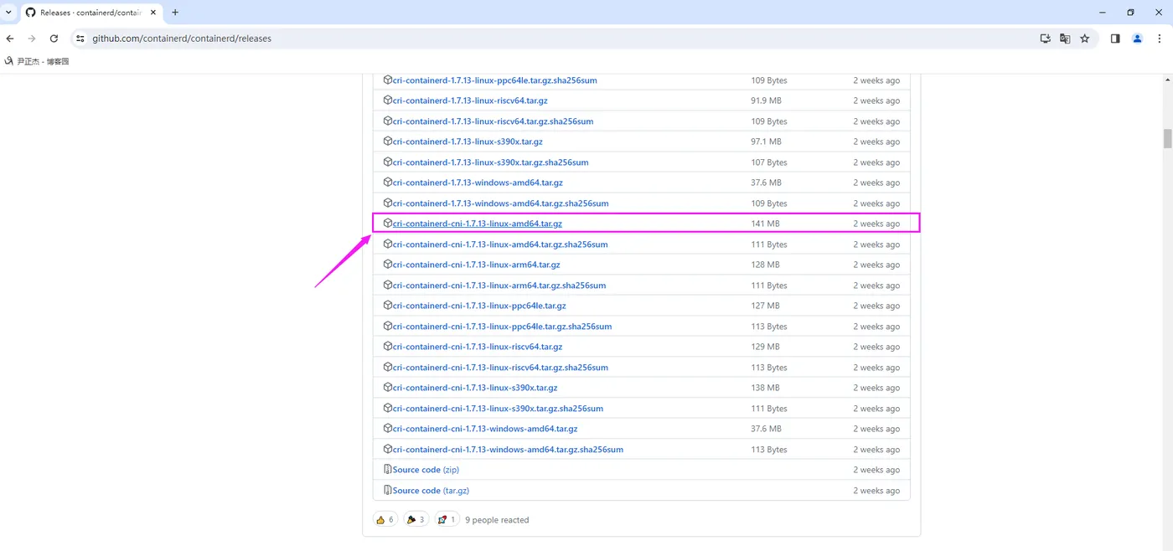Image resolution: width=1173 pixels, height=551 pixels.
Task: Add party popper reaction with 3 votes
Action: tap(416, 520)
